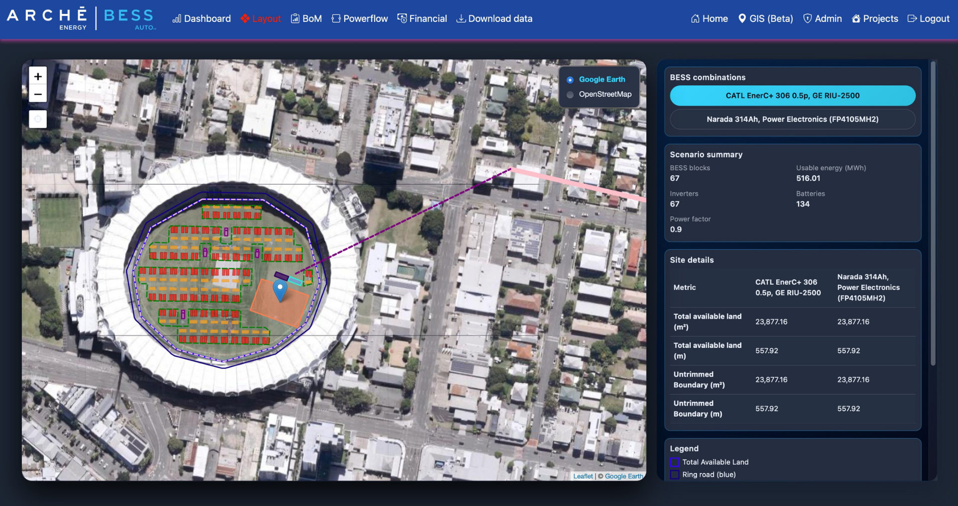Open GIS (Beta) view
Image resolution: width=958 pixels, height=506 pixels.
tap(765, 18)
